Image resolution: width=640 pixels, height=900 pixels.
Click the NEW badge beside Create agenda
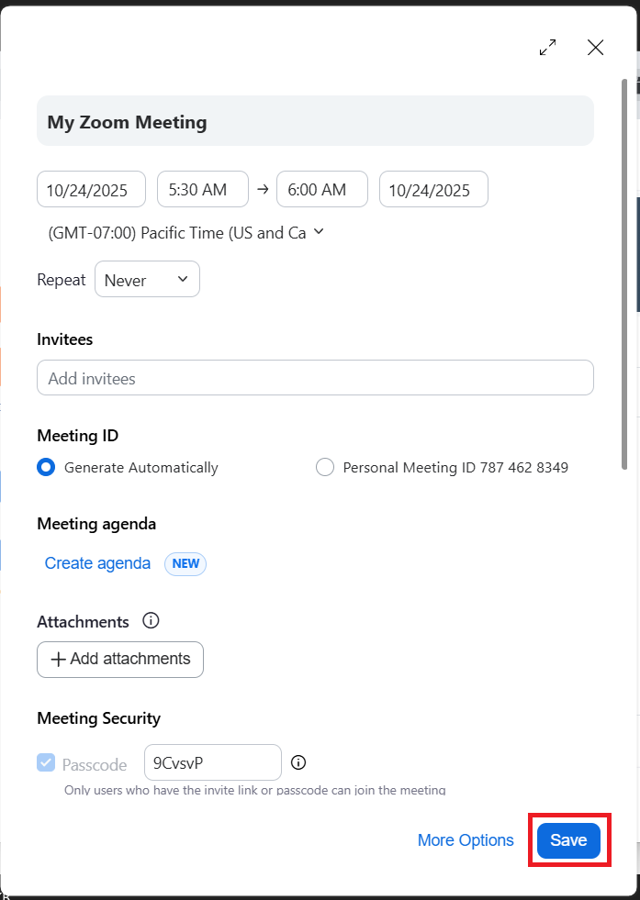coord(185,563)
